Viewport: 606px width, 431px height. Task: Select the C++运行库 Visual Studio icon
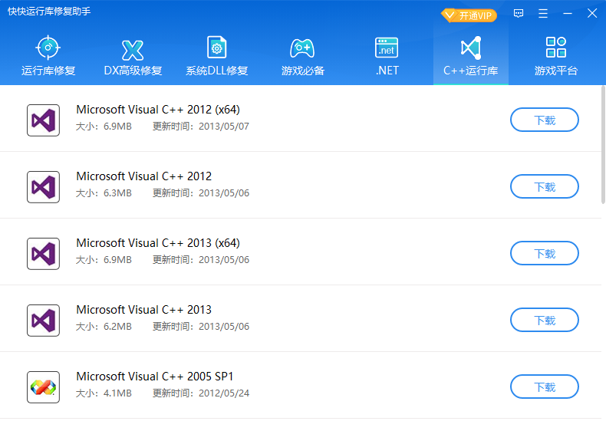[x=471, y=48]
